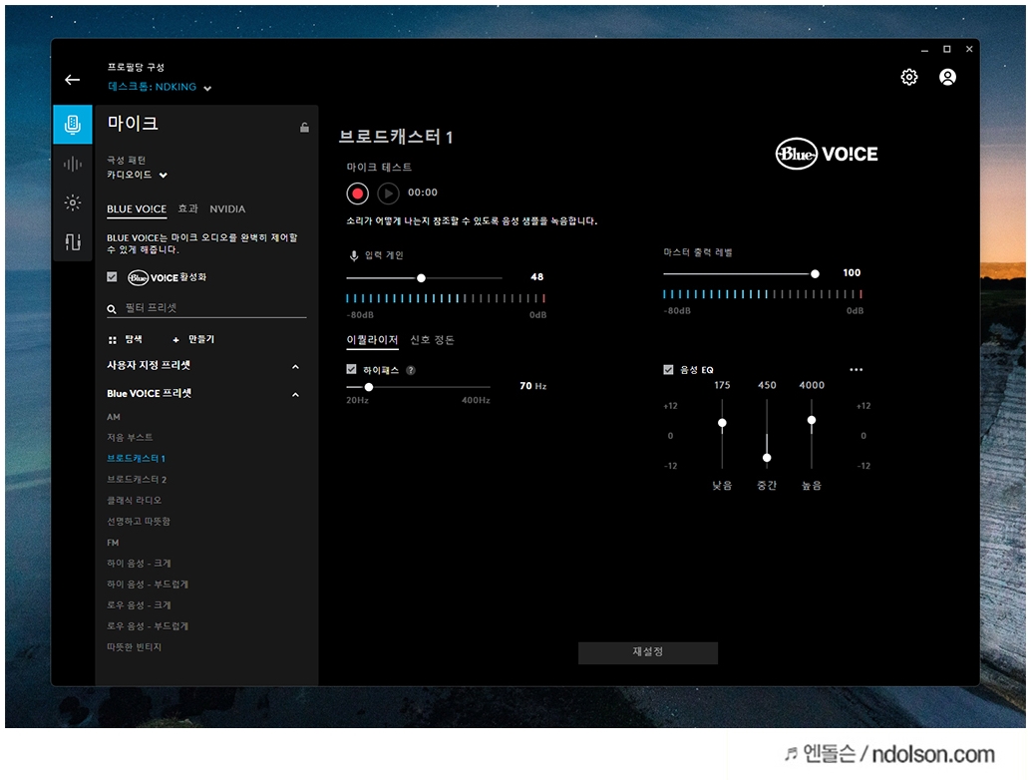Collapse the Blue VO!CE 프리셋 section
Screen dimensions: 1031x780
pyautogui.click(x=295, y=395)
